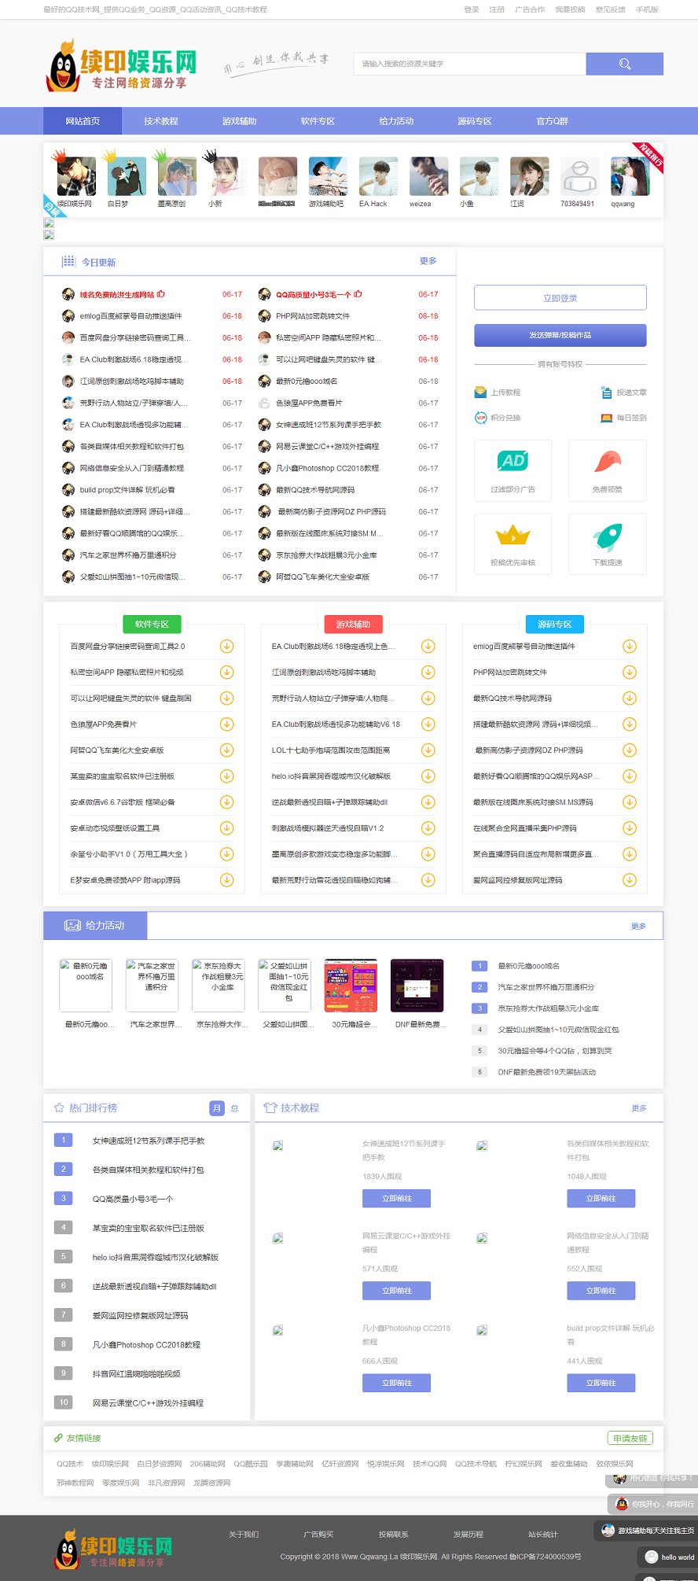Open 更多 in 今日更新 section

428,261
